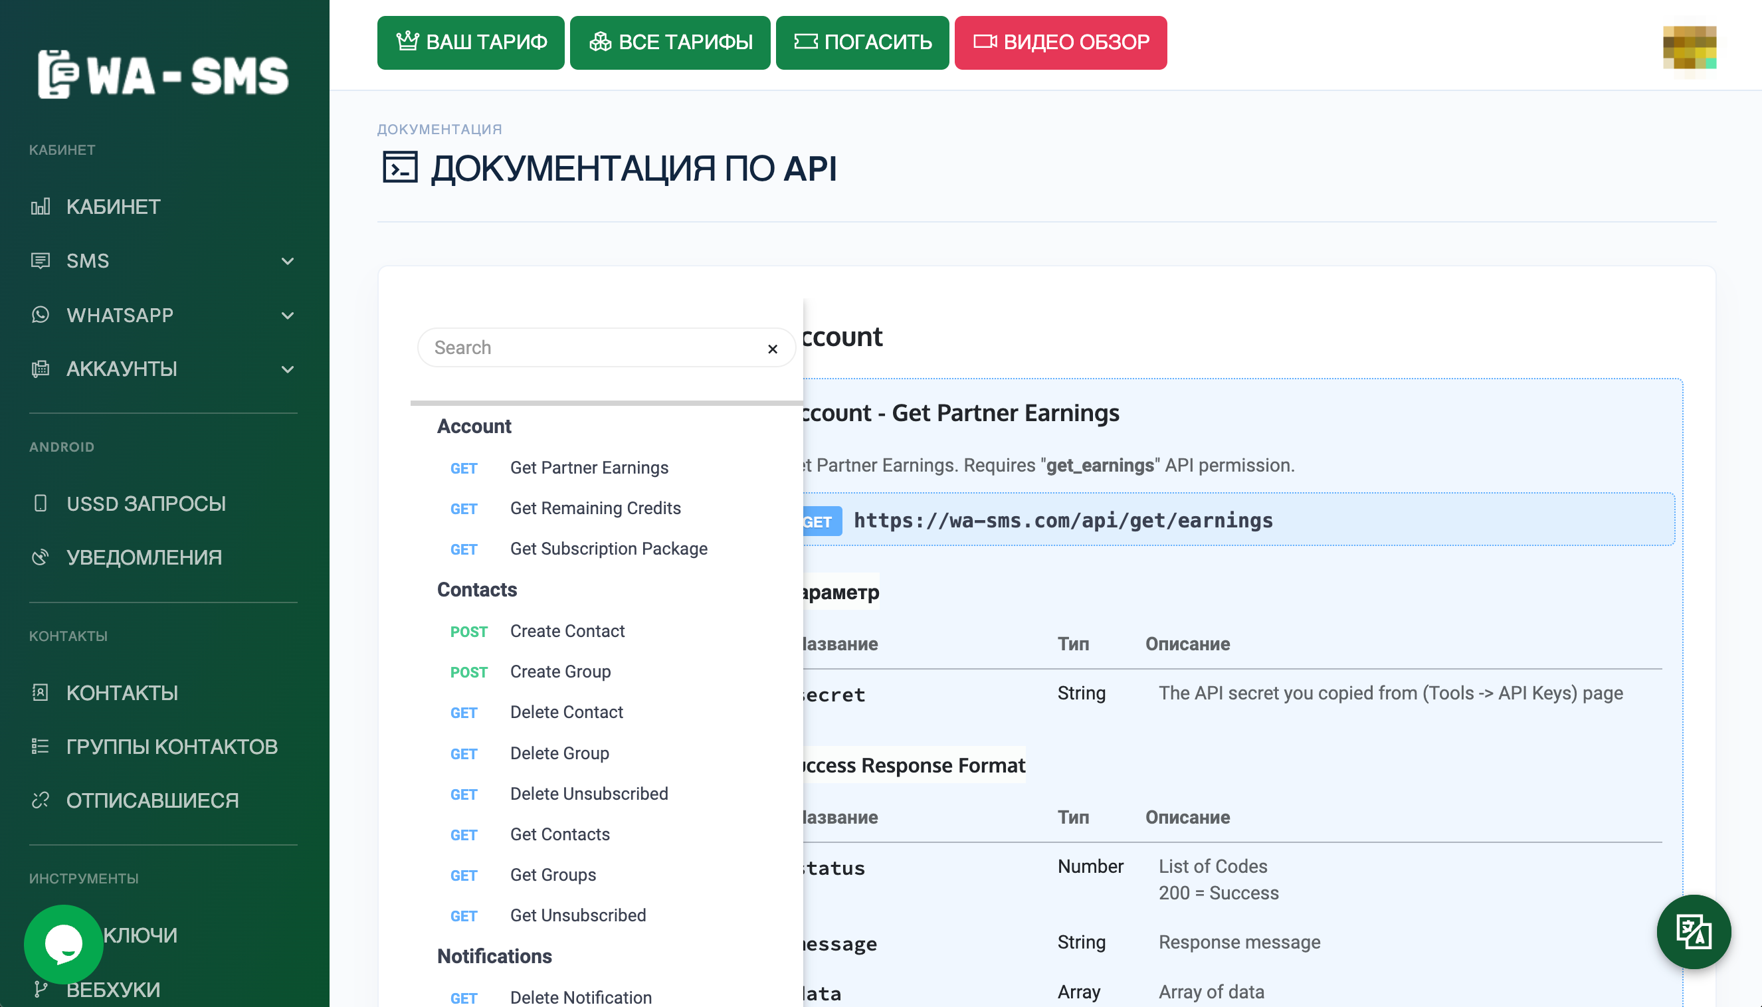Expand the WhatsApp sidebar submenu
Viewport: 1762px width, 1007px height.
[x=288, y=316]
